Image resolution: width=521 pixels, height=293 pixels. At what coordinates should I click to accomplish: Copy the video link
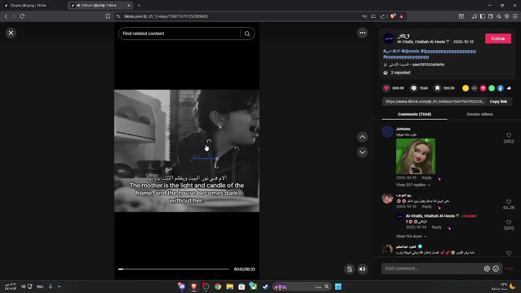(498, 102)
